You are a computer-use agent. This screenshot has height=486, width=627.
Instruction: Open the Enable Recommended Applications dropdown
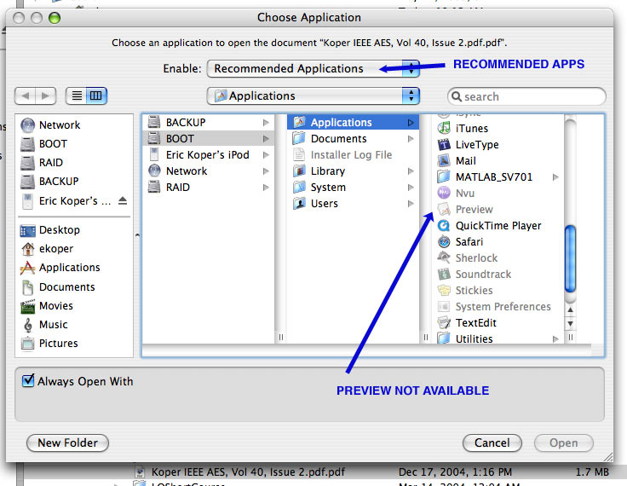pos(313,68)
